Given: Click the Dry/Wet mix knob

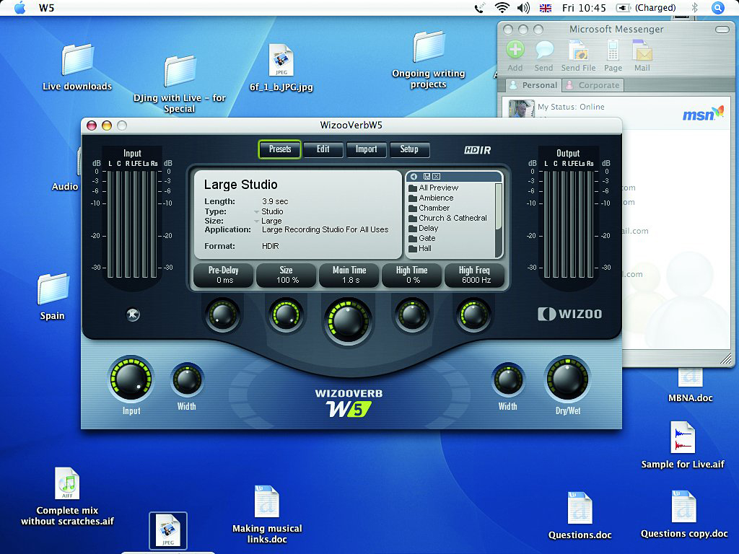Looking at the screenshot, I should tap(567, 379).
